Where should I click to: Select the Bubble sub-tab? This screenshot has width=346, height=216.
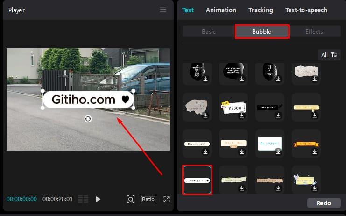click(x=262, y=32)
